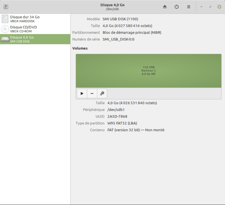Screen dimensions: 225x205
Task: Click the hard disk icon in sidebar
Action: click(x=5, y=19)
